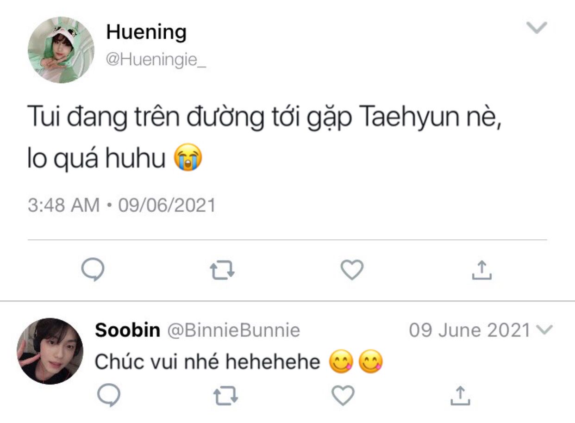Viewport: 575px width, 423px height.
Task: Share Soobin's reply tweet
Action: (x=459, y=395)
